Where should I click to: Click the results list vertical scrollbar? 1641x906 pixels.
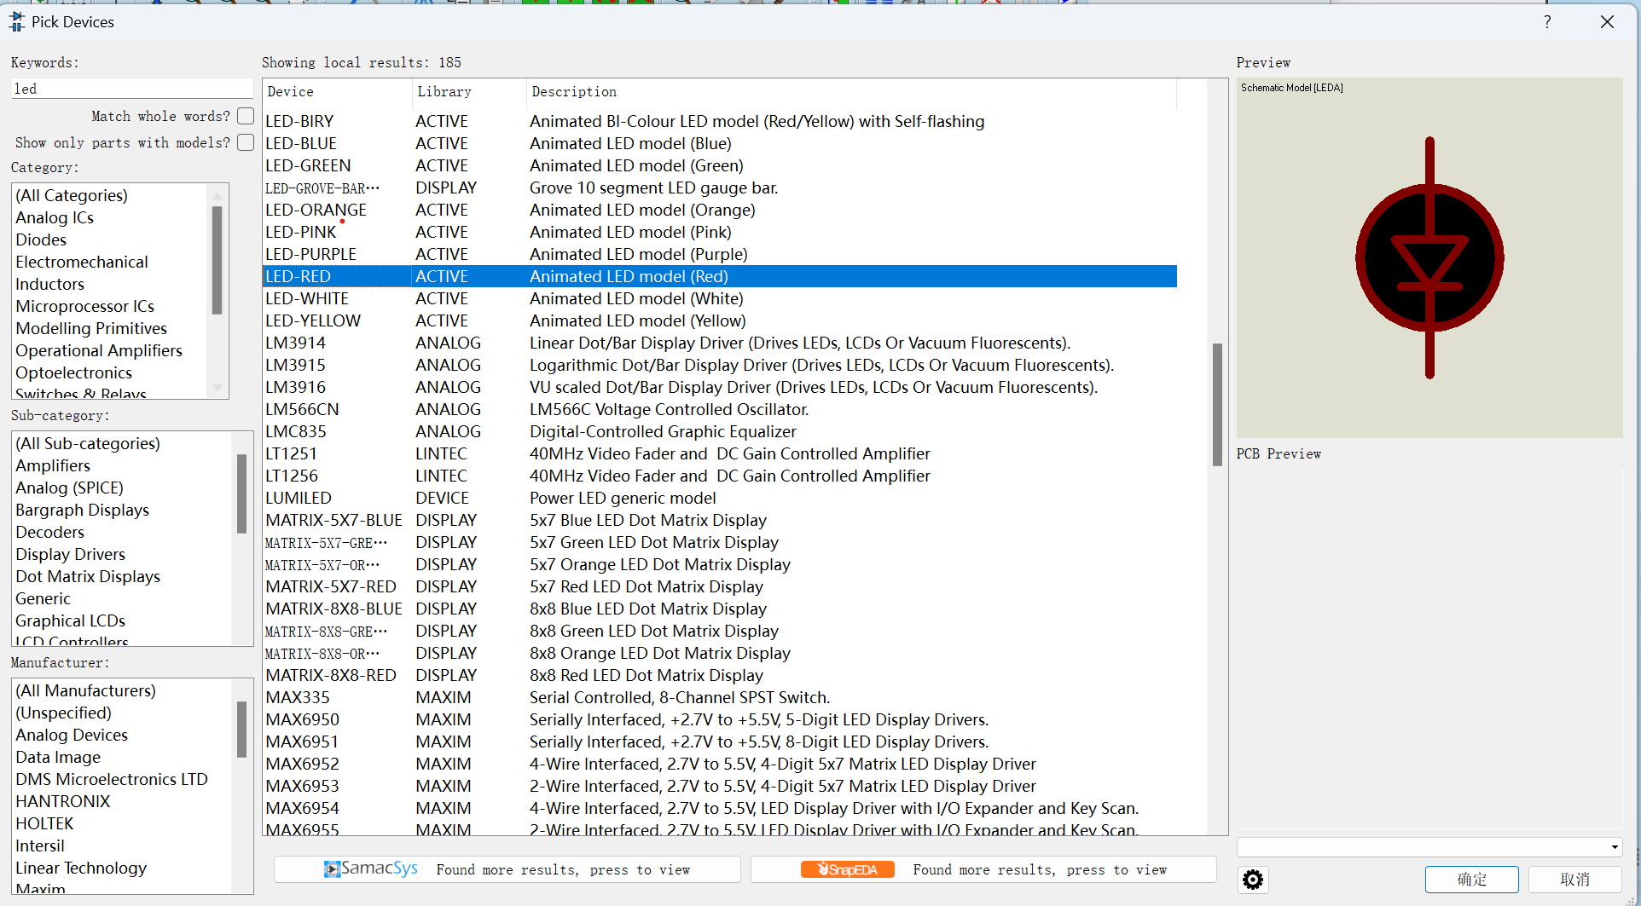[1217, 404]
